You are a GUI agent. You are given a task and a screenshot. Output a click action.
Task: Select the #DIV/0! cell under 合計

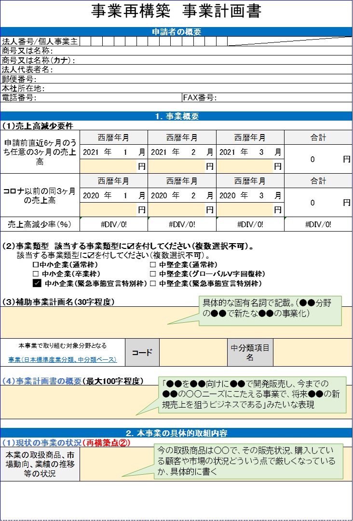[x=318, y=224]
